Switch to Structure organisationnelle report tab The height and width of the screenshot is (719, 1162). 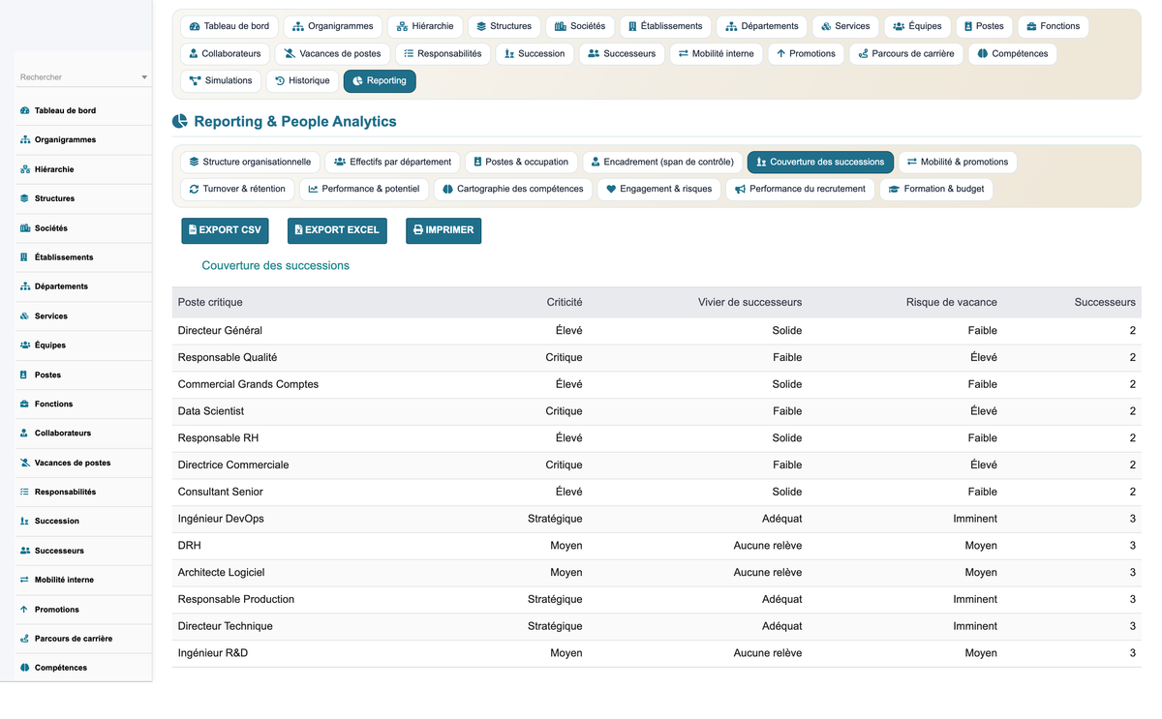[x=250, y=163]
